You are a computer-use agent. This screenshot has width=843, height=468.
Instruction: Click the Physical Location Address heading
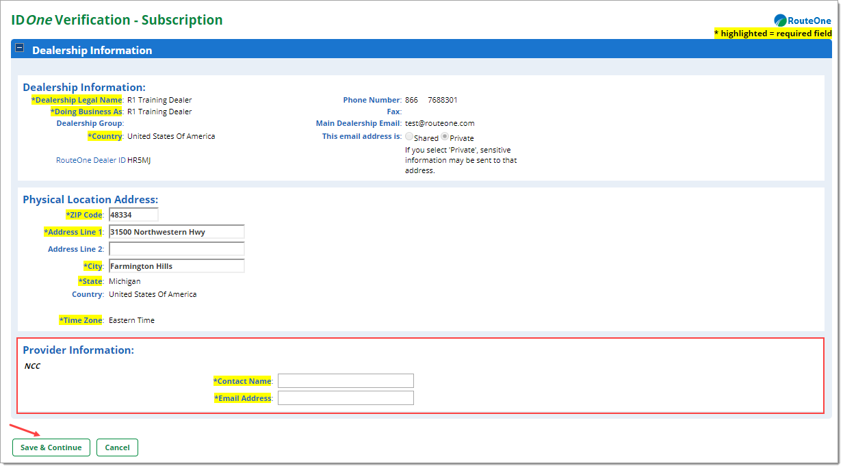(x=90, y=199)
